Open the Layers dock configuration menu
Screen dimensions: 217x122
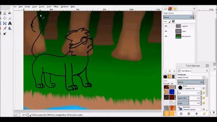(194, 8)
